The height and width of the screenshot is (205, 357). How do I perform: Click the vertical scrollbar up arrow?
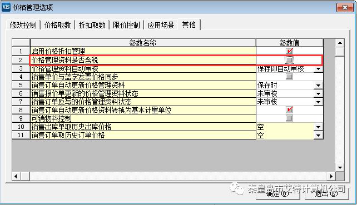(340, 43)
